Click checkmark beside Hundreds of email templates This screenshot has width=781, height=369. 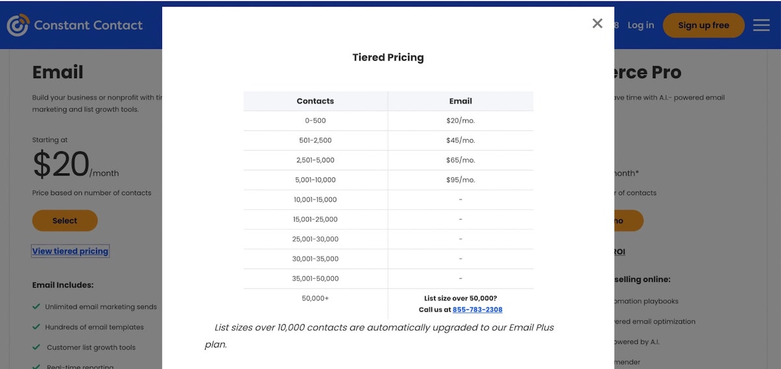click(36, 327)
